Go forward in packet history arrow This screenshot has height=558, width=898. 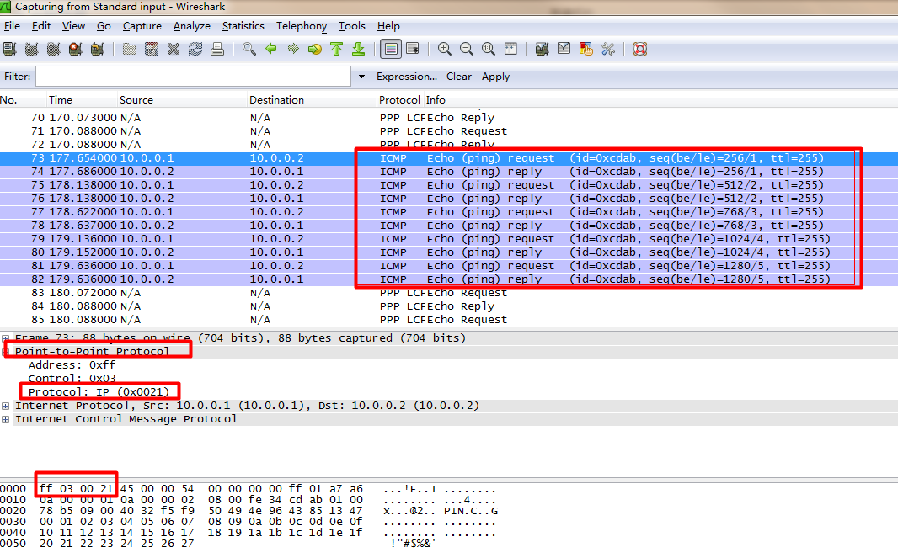tap(292, 49)
